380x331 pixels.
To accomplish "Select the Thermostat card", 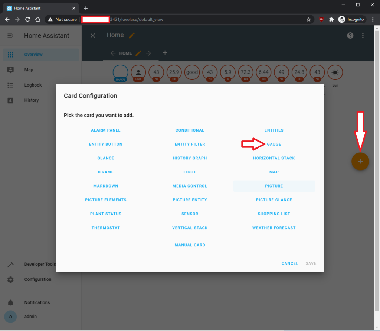I will tap(105, 228).
